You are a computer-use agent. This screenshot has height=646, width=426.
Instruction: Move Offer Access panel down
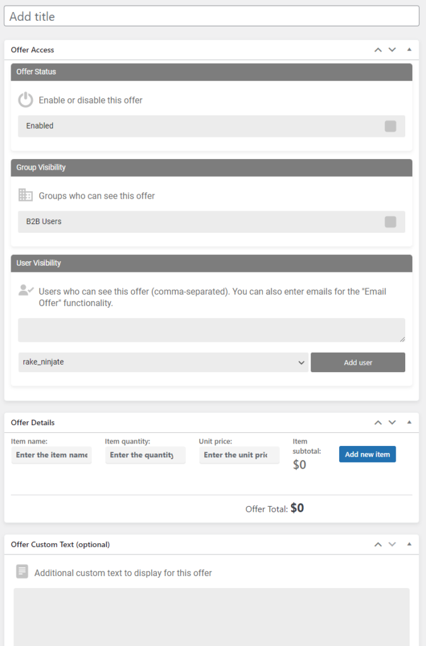392,50
